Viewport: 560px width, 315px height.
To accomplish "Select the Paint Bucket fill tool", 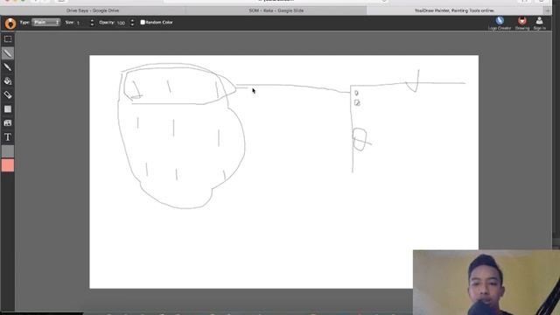I will [8, 81].
